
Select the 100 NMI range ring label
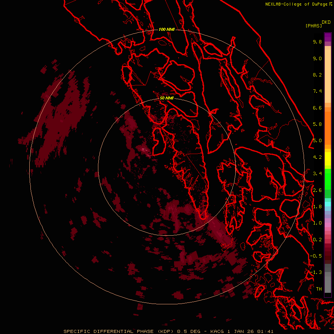167,29
